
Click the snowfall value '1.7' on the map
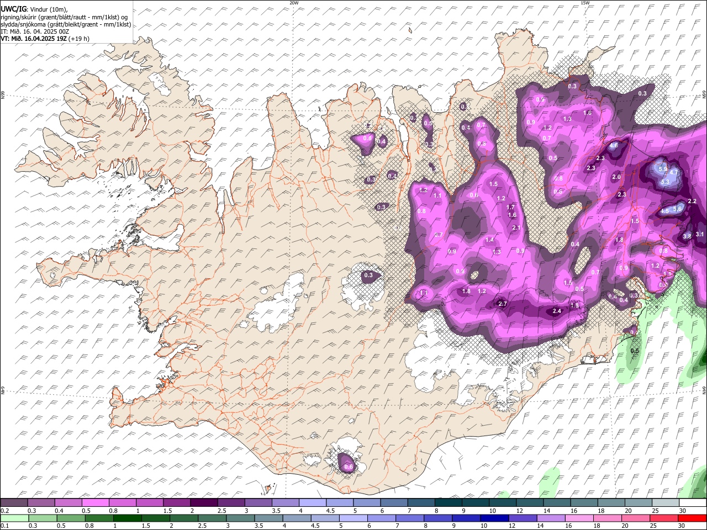(x=511, y=208)
